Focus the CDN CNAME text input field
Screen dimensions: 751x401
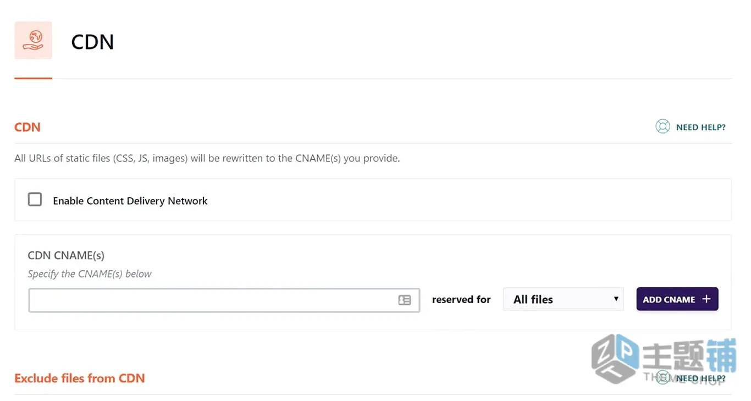tap(224, 300)
